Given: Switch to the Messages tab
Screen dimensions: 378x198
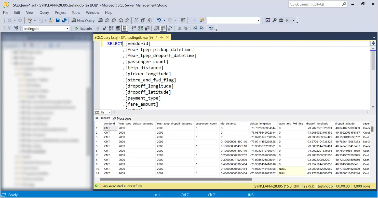Looking at the screenshot, I should [122, 118].
